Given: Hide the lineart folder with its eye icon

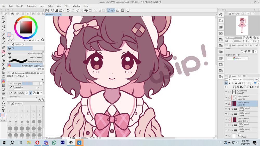Looking at the screenshot, I should pyautogui.click(x=226, y=109).
